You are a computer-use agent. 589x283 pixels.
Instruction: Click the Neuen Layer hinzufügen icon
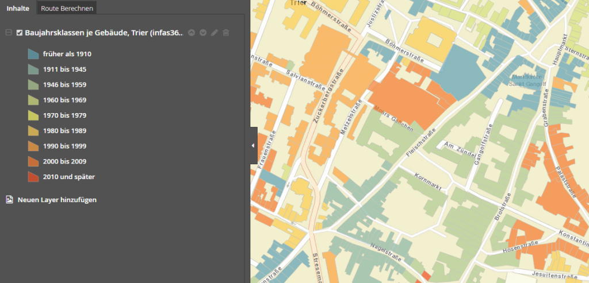[9, 200]
